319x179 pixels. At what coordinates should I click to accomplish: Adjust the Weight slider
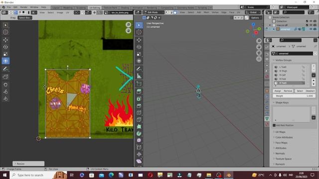click(x=294, y=96)
